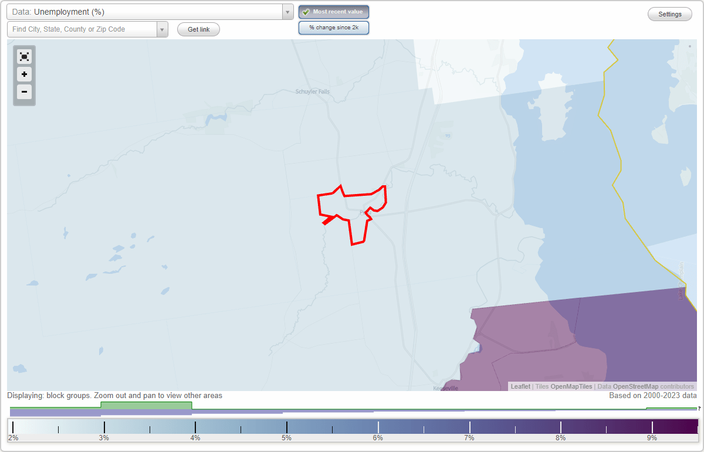Click the 'Displaying: block groups' status text
704x452 pixels.
[115, 396]
